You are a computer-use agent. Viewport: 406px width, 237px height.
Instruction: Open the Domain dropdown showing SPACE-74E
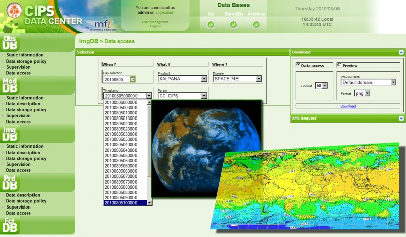click(x=237, y=79)
